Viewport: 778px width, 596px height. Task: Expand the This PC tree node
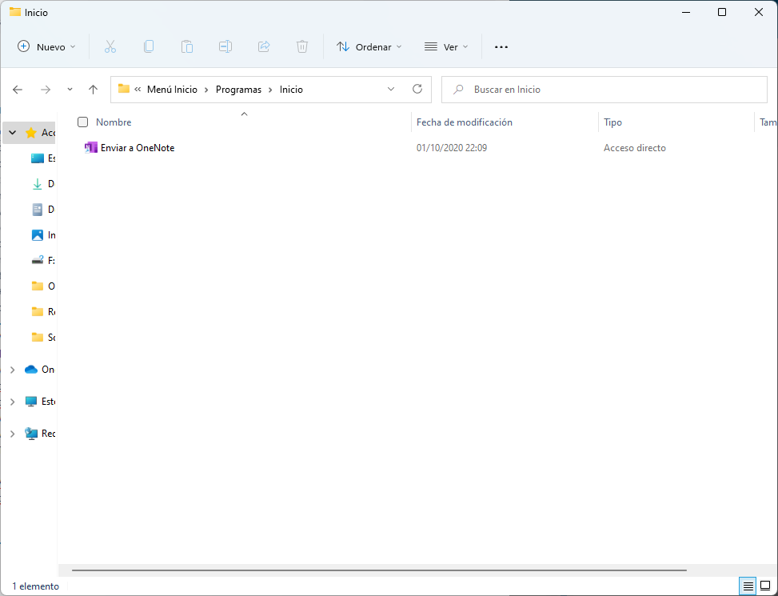[x=13, y=402]
